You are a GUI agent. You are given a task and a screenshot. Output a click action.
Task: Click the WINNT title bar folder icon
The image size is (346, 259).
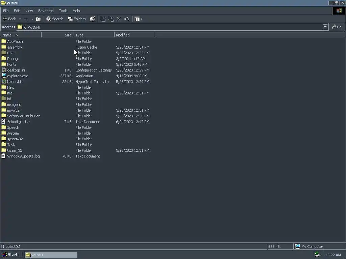(3, 3)
